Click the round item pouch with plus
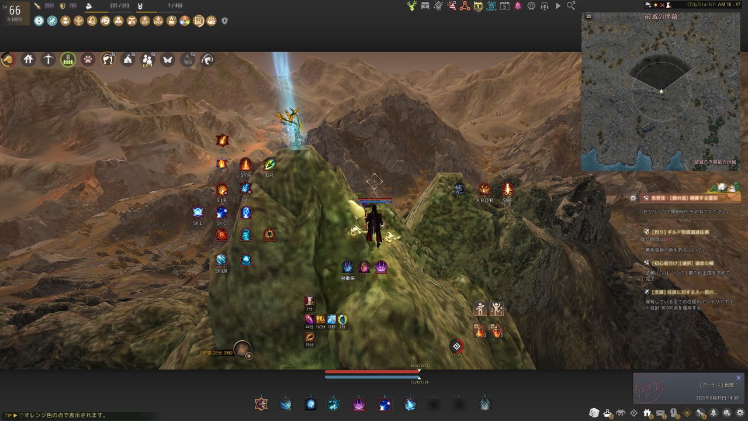The width and height of the screenshot is (748, 421). 243,349
